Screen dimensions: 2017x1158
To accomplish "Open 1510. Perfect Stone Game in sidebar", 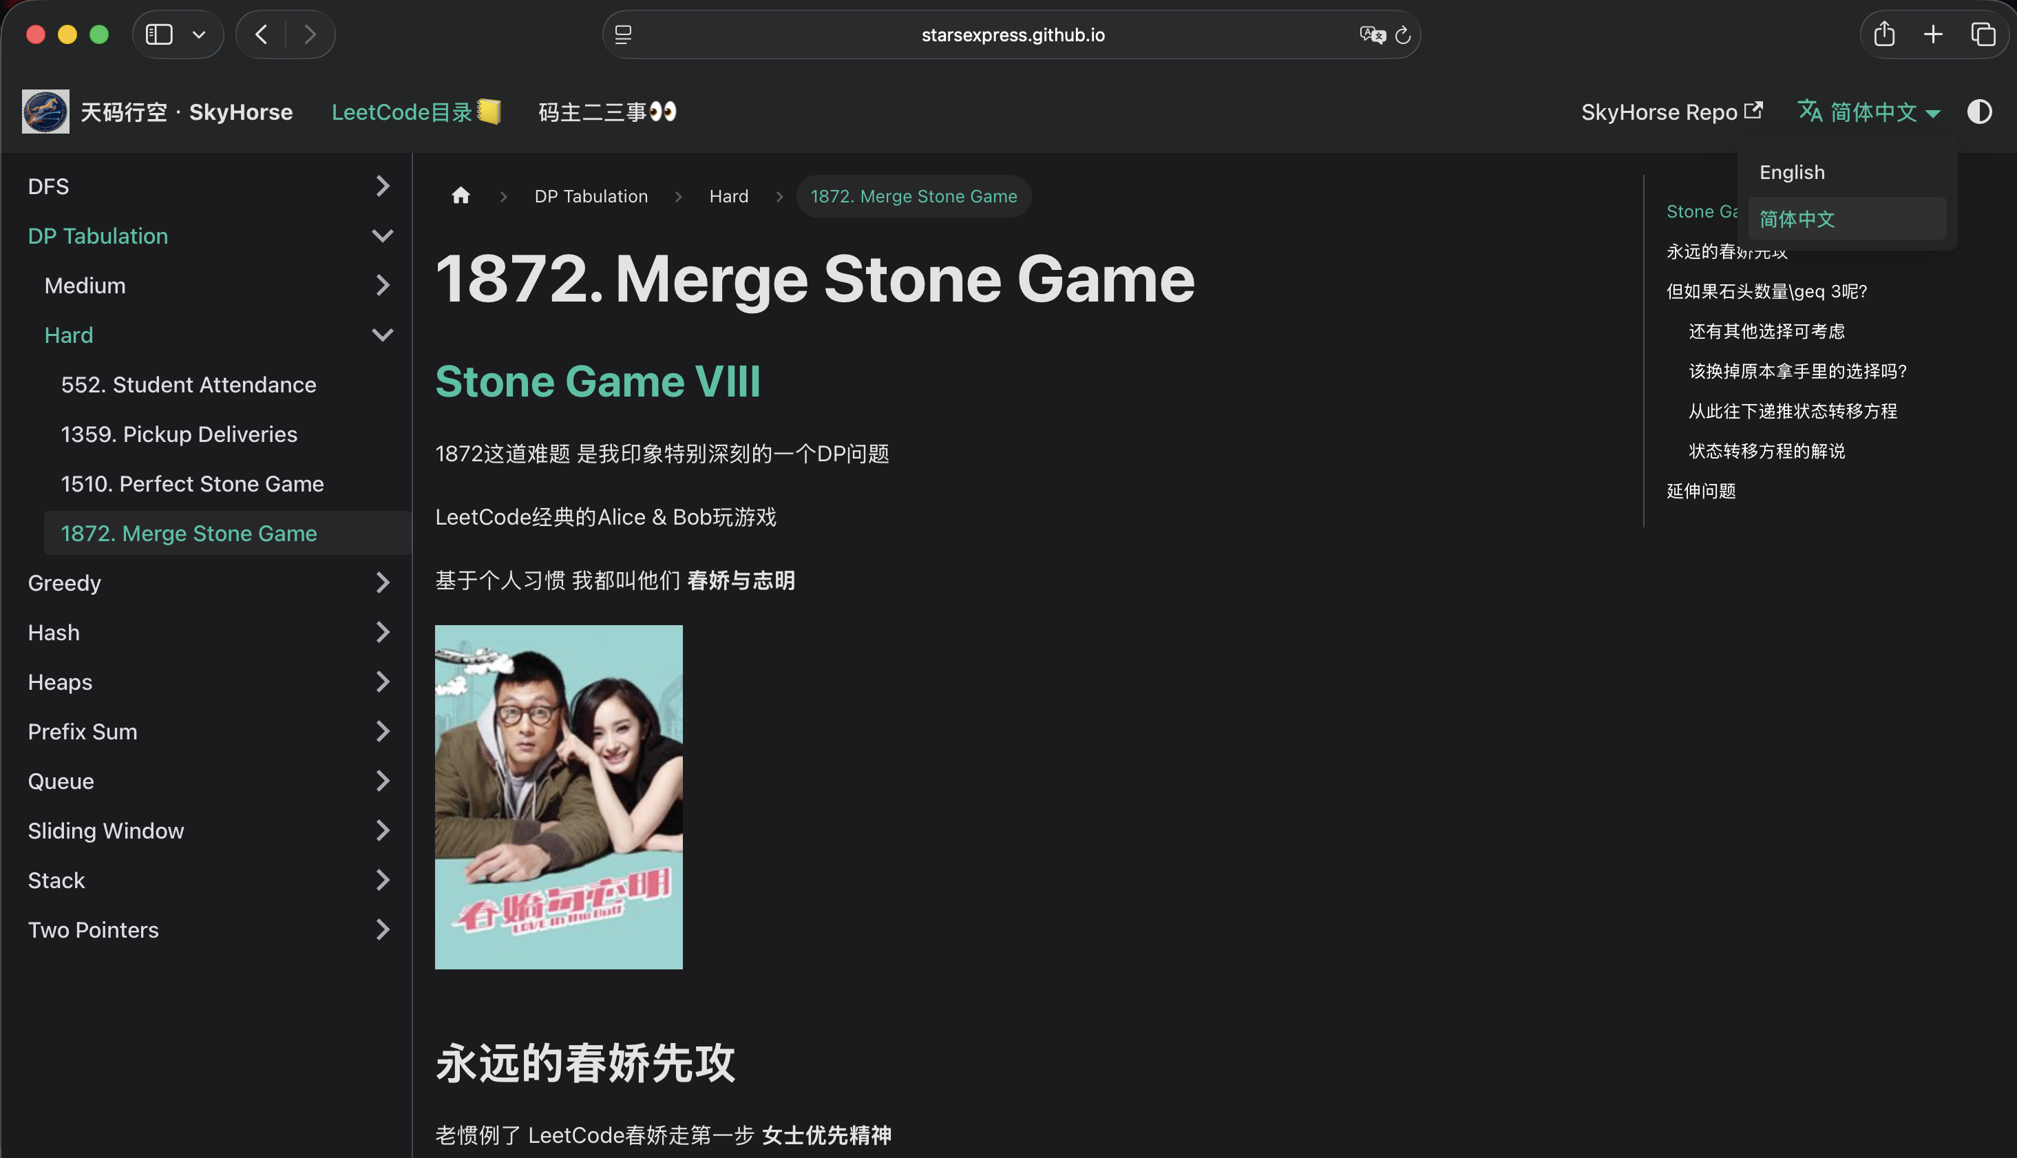I will (x=192, y=485).
